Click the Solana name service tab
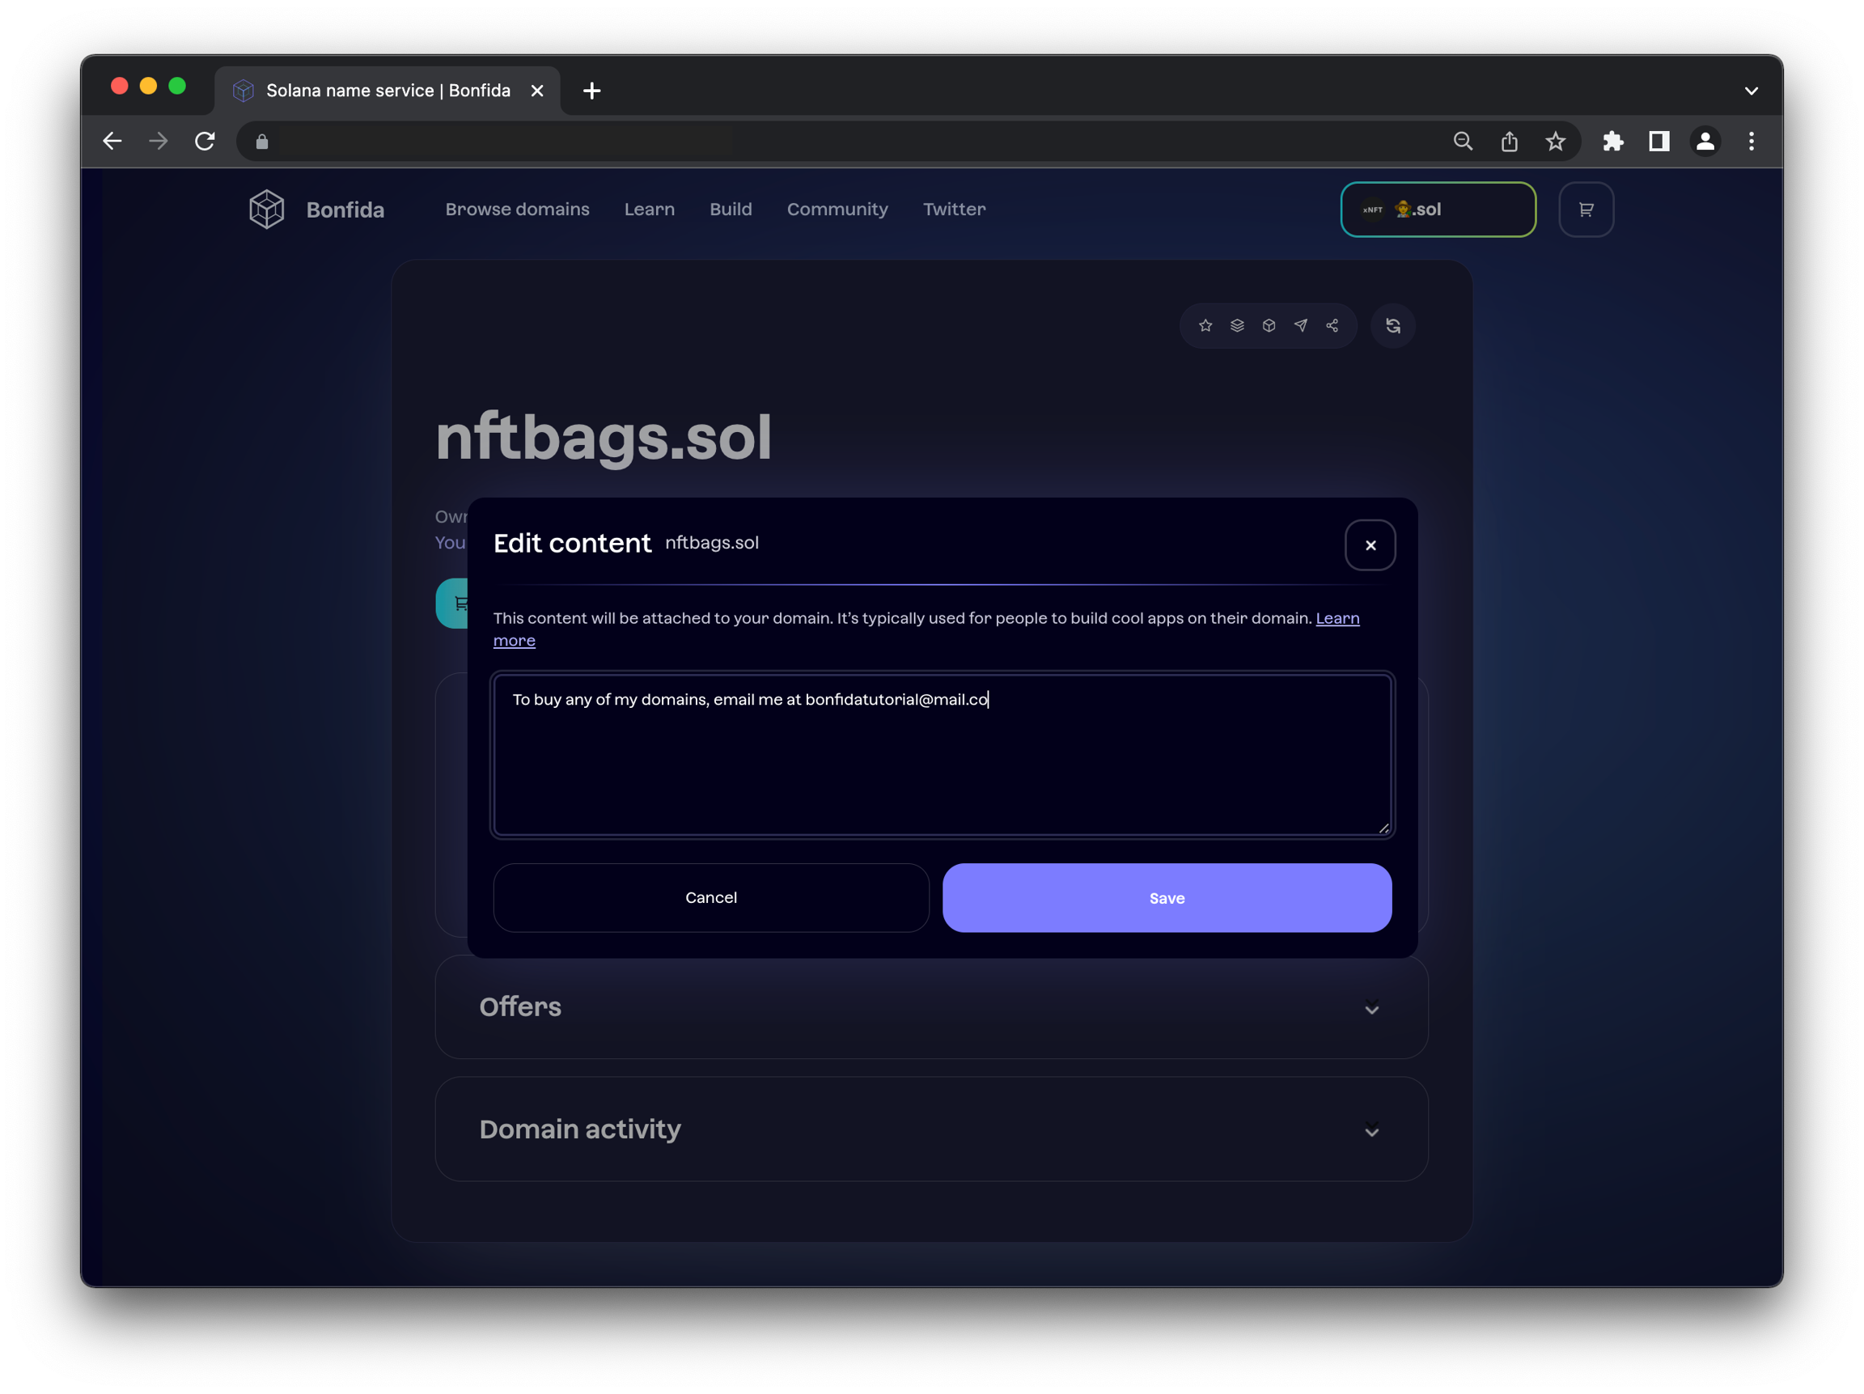 [388, 90]
